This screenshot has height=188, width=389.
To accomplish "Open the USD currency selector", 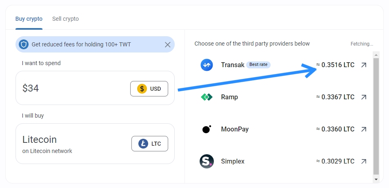I will pyautogui.click(x=149, y=89).
